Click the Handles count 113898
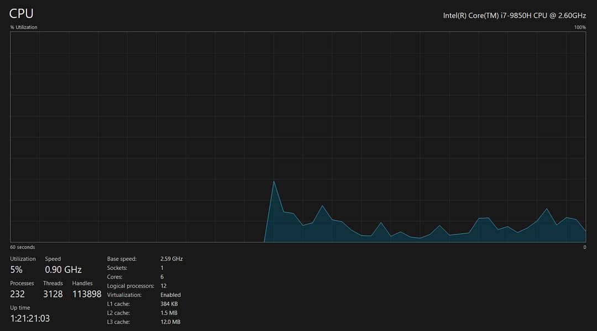Viewport: 597px width, 331px height. pos(87,294)
